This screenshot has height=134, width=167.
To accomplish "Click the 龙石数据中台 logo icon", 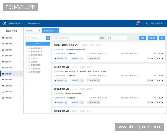I will click(x=4, y=23).
